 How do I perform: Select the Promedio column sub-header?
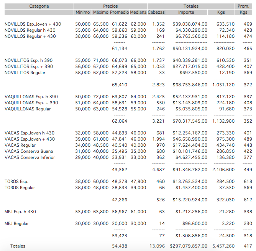[119, 13]
